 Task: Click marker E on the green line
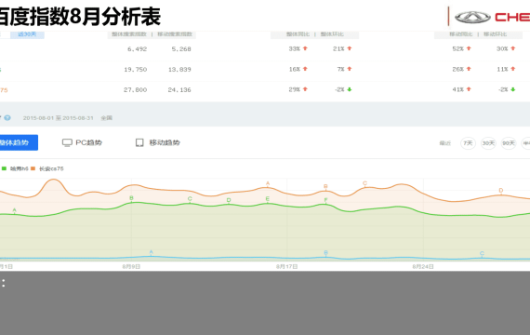click(x=268, y=199)
